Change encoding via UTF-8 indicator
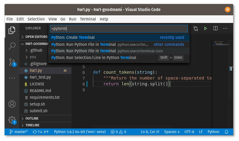Viewport: 239px width, 141px height. 189,132
